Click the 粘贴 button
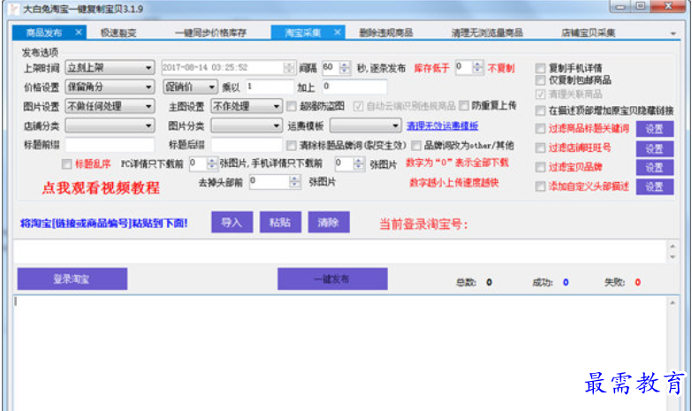692x411 pixels. pyautogui.click(x=280, y=222)
